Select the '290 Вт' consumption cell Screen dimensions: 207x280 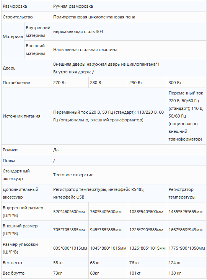pos(147,83)
